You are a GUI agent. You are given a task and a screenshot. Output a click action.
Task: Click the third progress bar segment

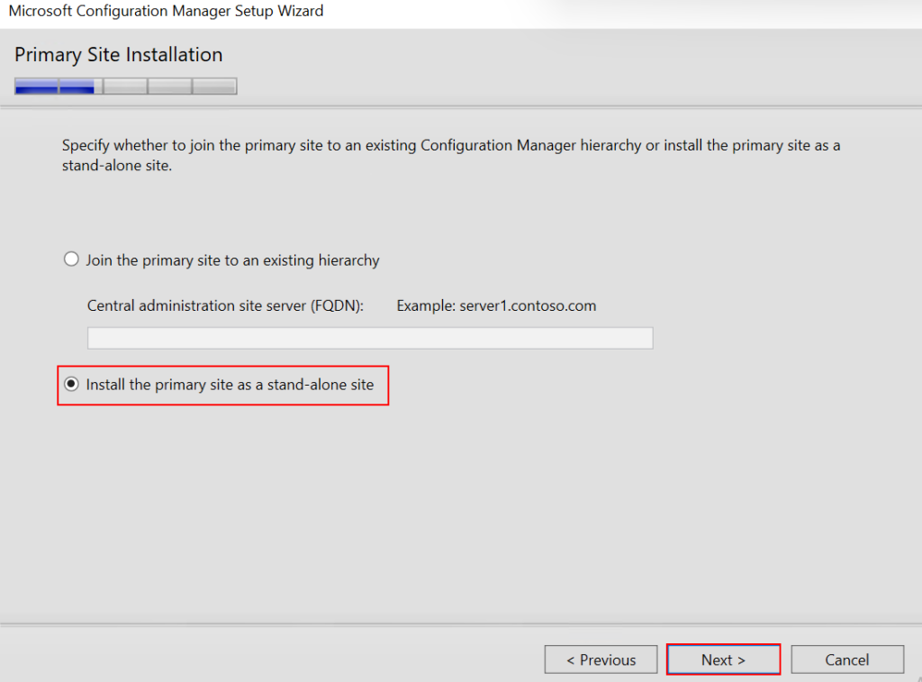coord(125,86)
